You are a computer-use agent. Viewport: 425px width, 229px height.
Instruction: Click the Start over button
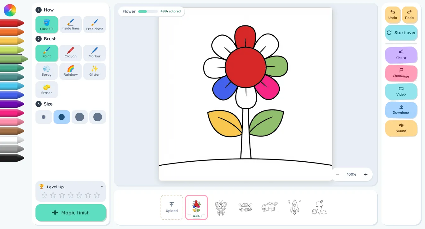(401, 33)
